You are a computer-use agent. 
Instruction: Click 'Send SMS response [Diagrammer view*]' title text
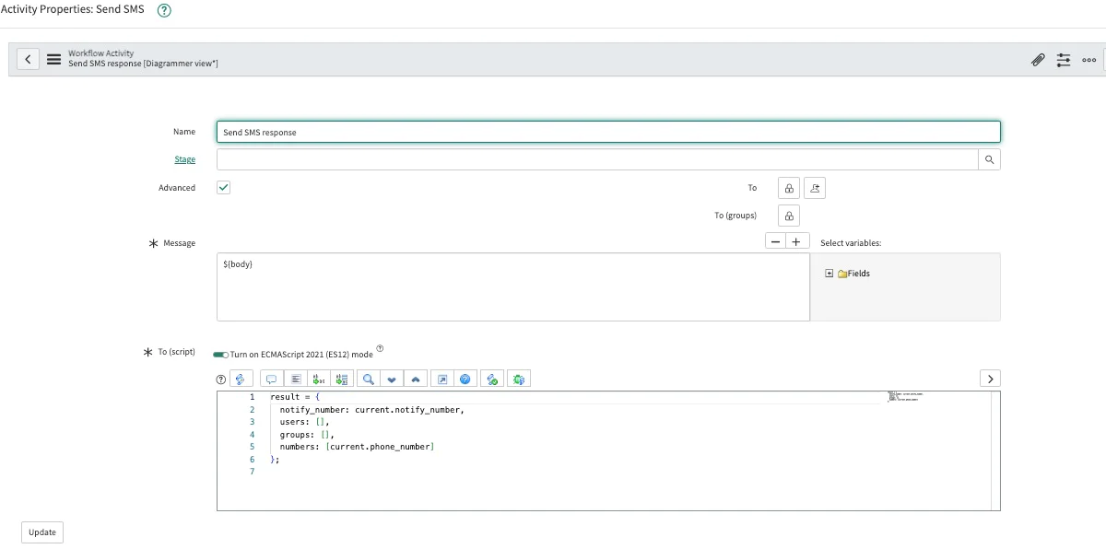pos(143,64)
